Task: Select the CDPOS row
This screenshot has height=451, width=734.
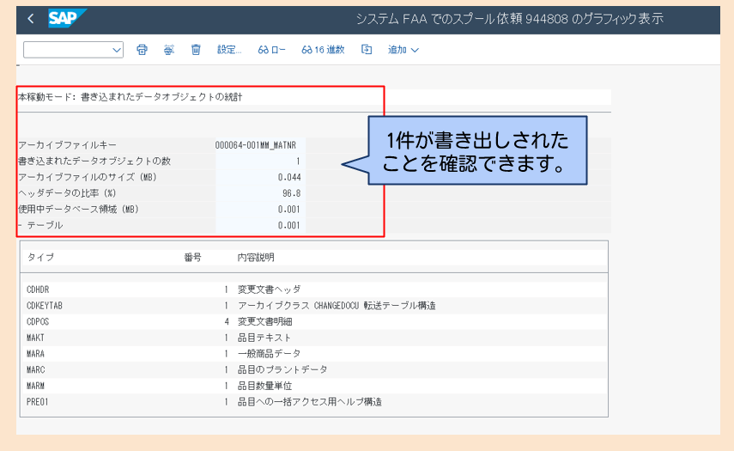Action: click(x=314, y=321)
